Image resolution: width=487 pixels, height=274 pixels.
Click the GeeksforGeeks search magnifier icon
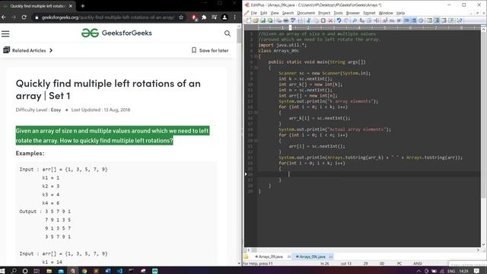tap(228, 33)
